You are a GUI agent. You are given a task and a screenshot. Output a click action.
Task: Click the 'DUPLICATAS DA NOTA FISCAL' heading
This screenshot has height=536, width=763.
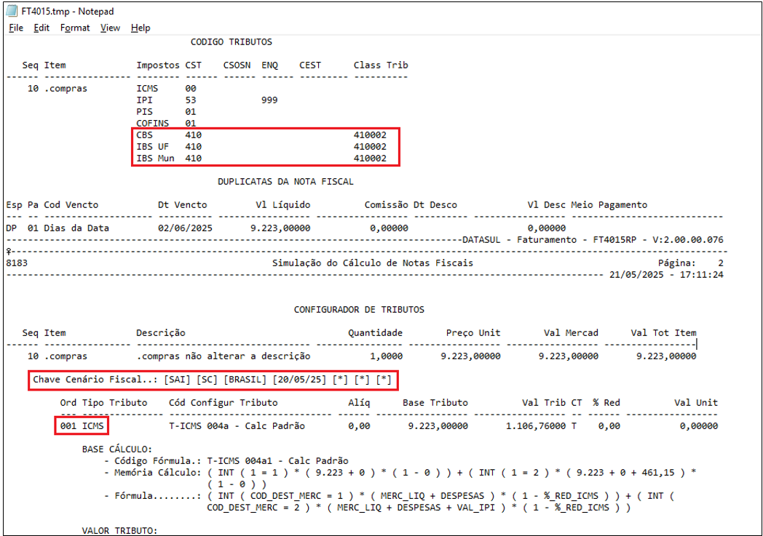pos(285,182)
